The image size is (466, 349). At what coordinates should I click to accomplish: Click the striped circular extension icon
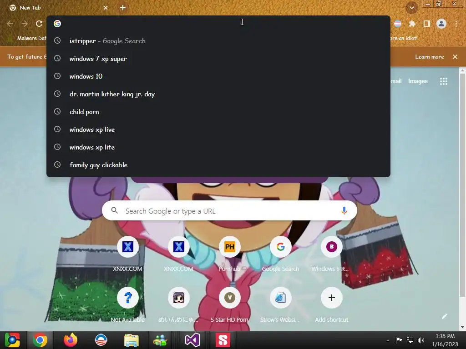click(398, 24)
